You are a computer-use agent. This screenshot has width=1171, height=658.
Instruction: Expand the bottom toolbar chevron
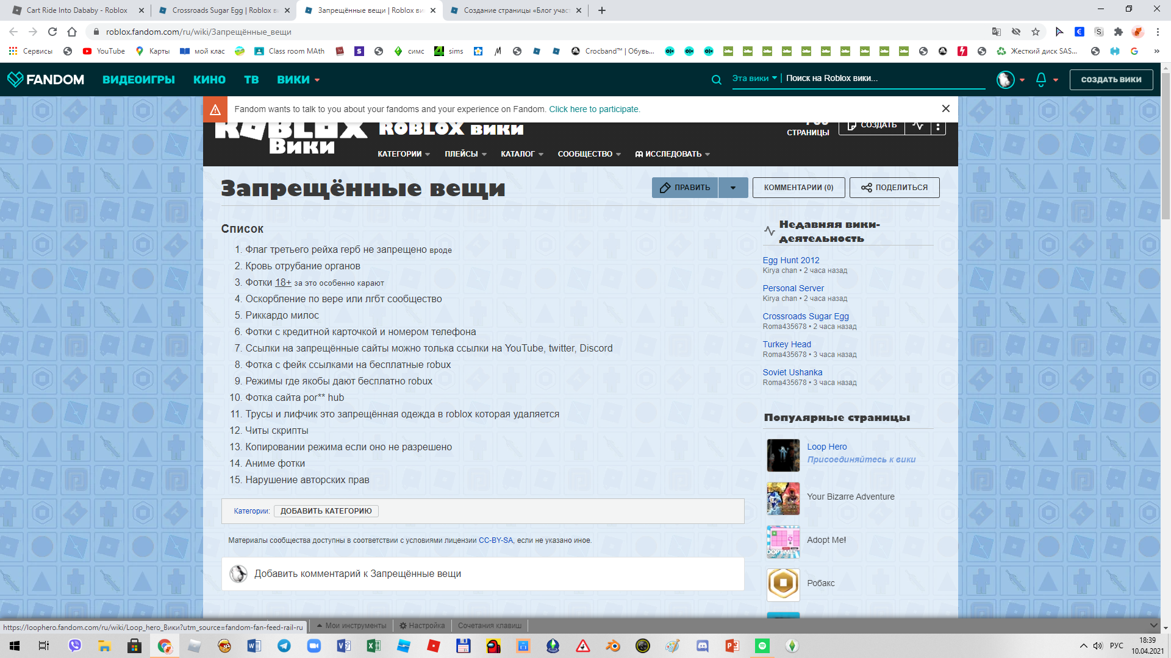(x=1153, y=625)
